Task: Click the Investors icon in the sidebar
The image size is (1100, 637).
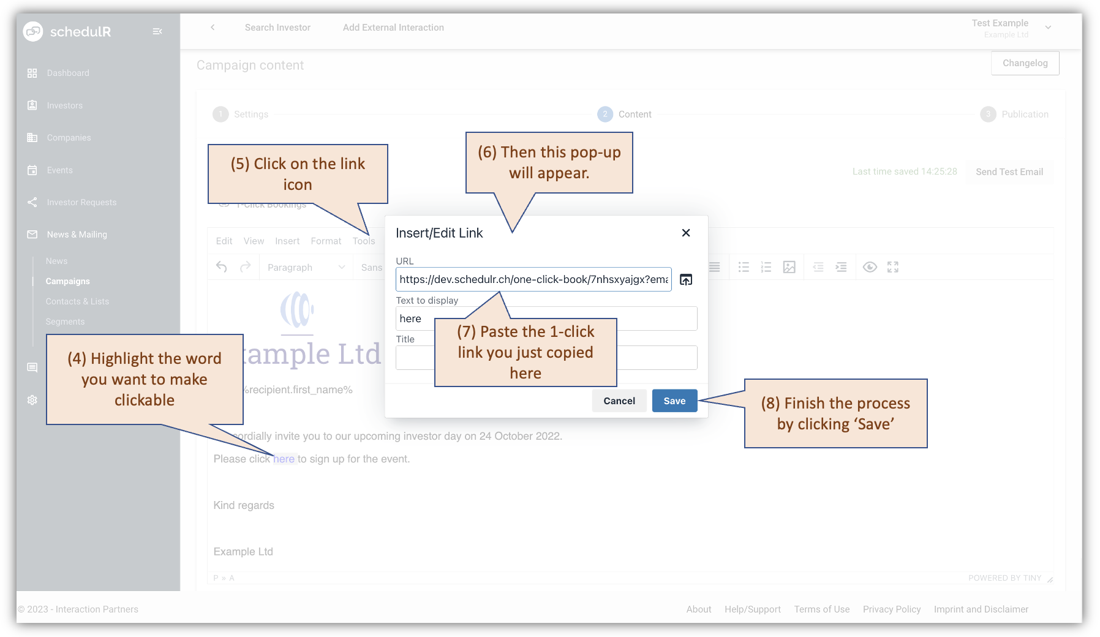Action: pos(32,105)
